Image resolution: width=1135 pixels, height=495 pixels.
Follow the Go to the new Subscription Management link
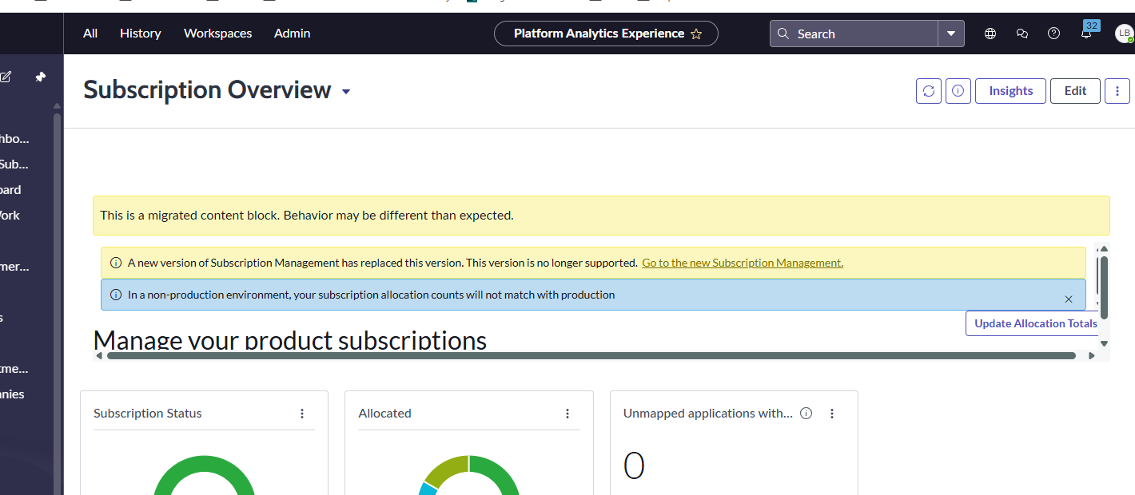point(742,262)
